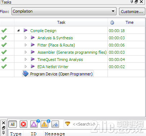The width and height of the screenshot is (146, 136).
Task: Float the Messages panel window
Action: [4, 128]
